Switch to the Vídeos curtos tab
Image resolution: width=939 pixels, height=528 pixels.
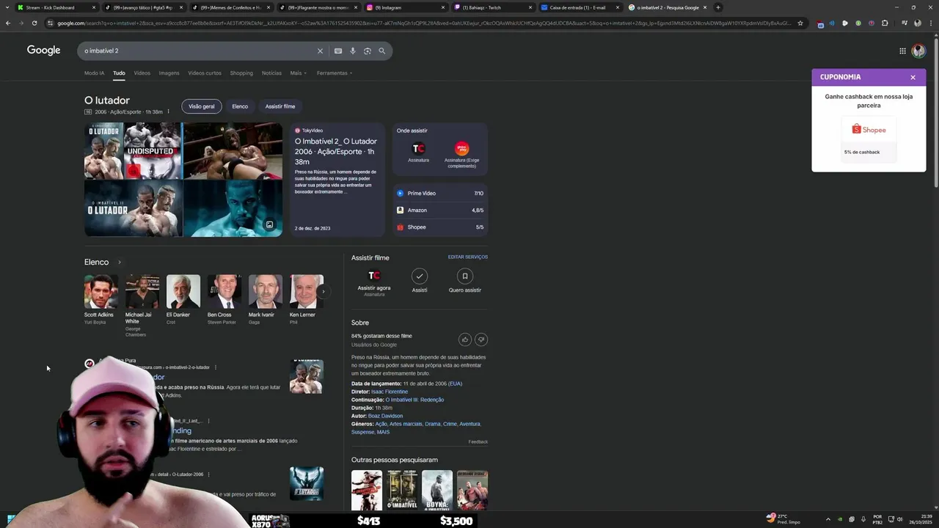(205, 73)
